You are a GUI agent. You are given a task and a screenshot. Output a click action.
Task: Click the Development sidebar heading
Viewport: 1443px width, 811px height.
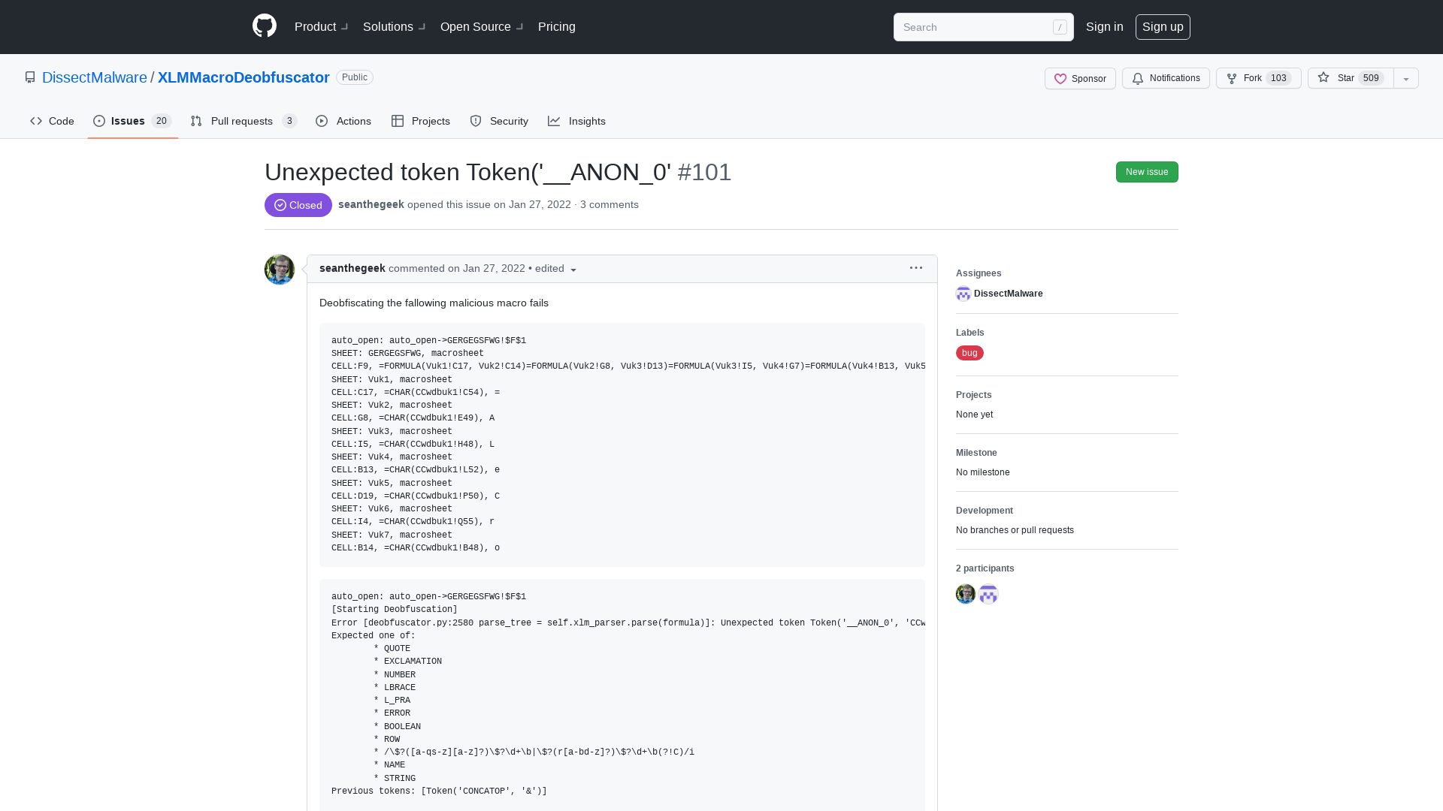(985, 511)
